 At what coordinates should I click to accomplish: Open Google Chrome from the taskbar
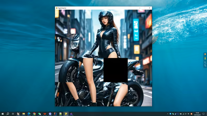[x=34, y=114]
